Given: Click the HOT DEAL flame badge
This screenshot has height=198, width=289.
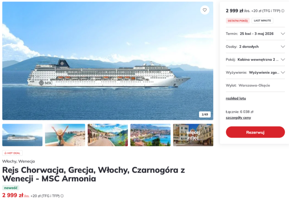Looking at the screenshot, I should coord(12,153).
